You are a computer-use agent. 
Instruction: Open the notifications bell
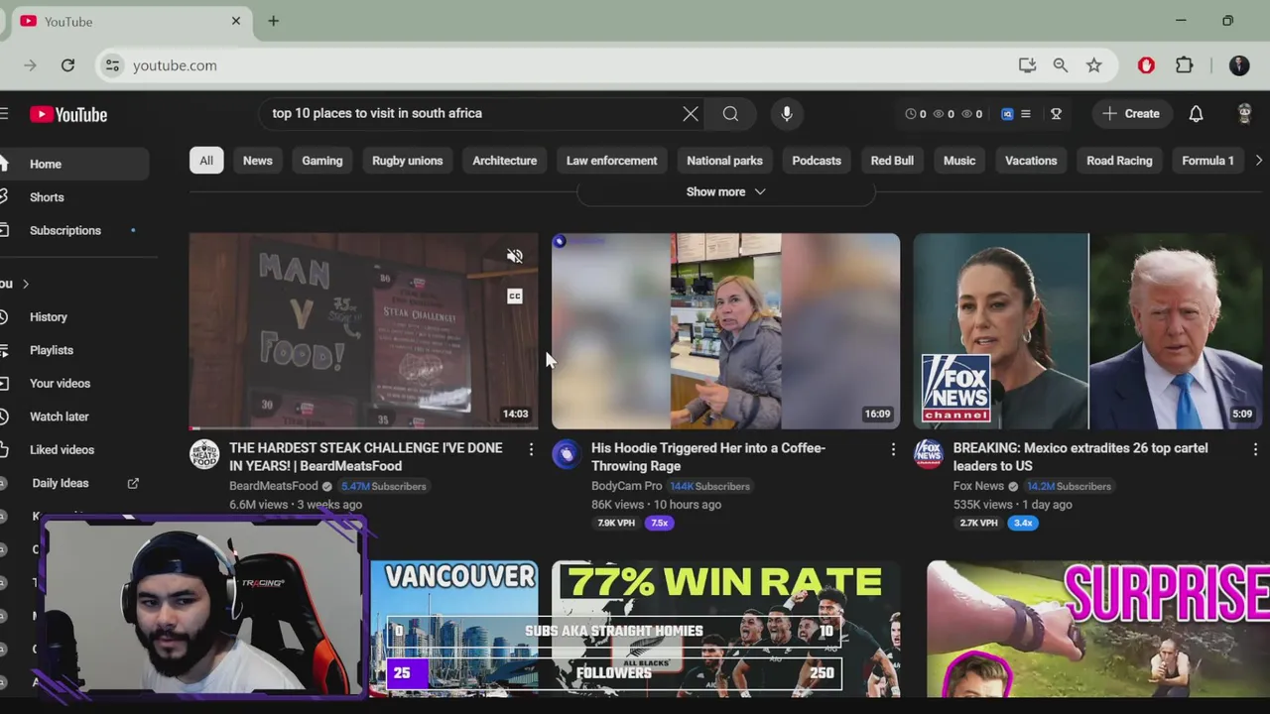(x=1196, y=113)
